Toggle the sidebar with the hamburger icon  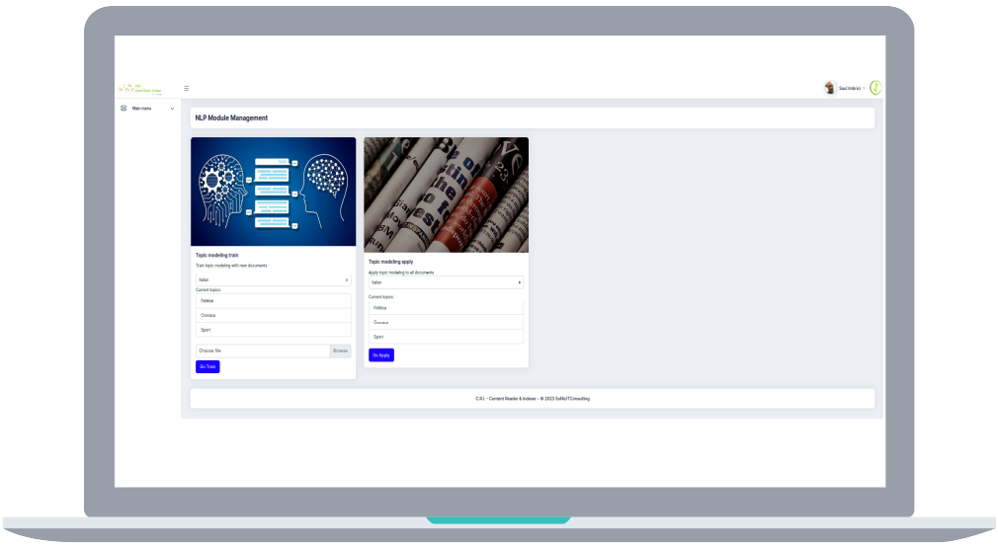tap(187, 89)
